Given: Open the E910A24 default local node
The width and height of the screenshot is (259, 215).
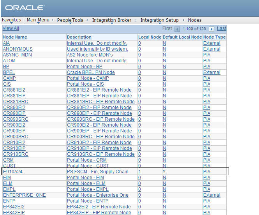Looking at the screenshot, I should [13, 172].
